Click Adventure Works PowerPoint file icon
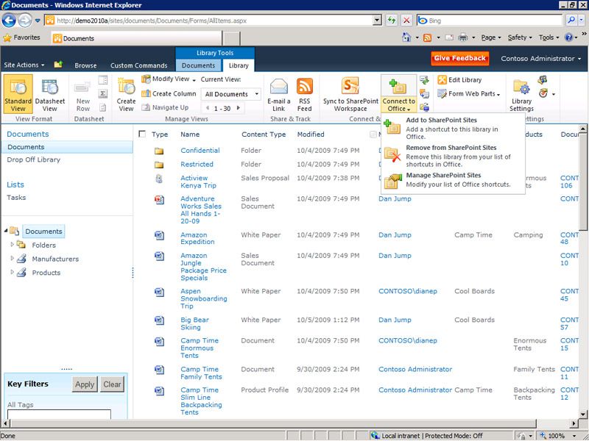589x441 pixels. pos(159,199)
